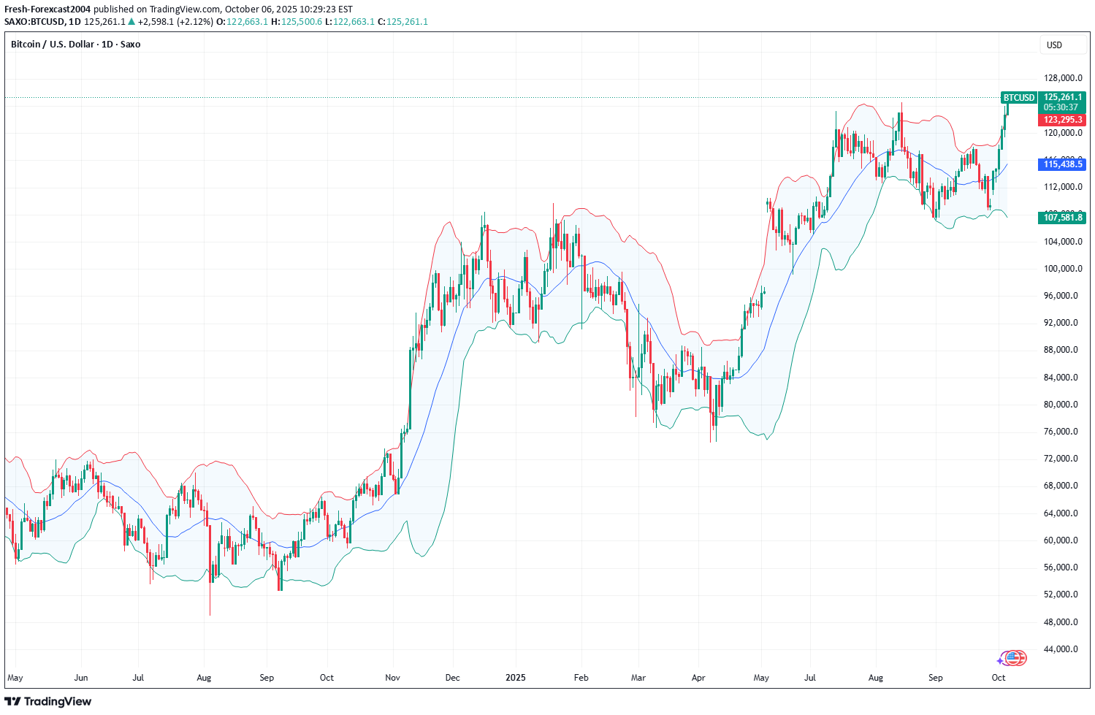
Task: Click the blue moving-average price label 115,438.5
Action: point(1061,164)
